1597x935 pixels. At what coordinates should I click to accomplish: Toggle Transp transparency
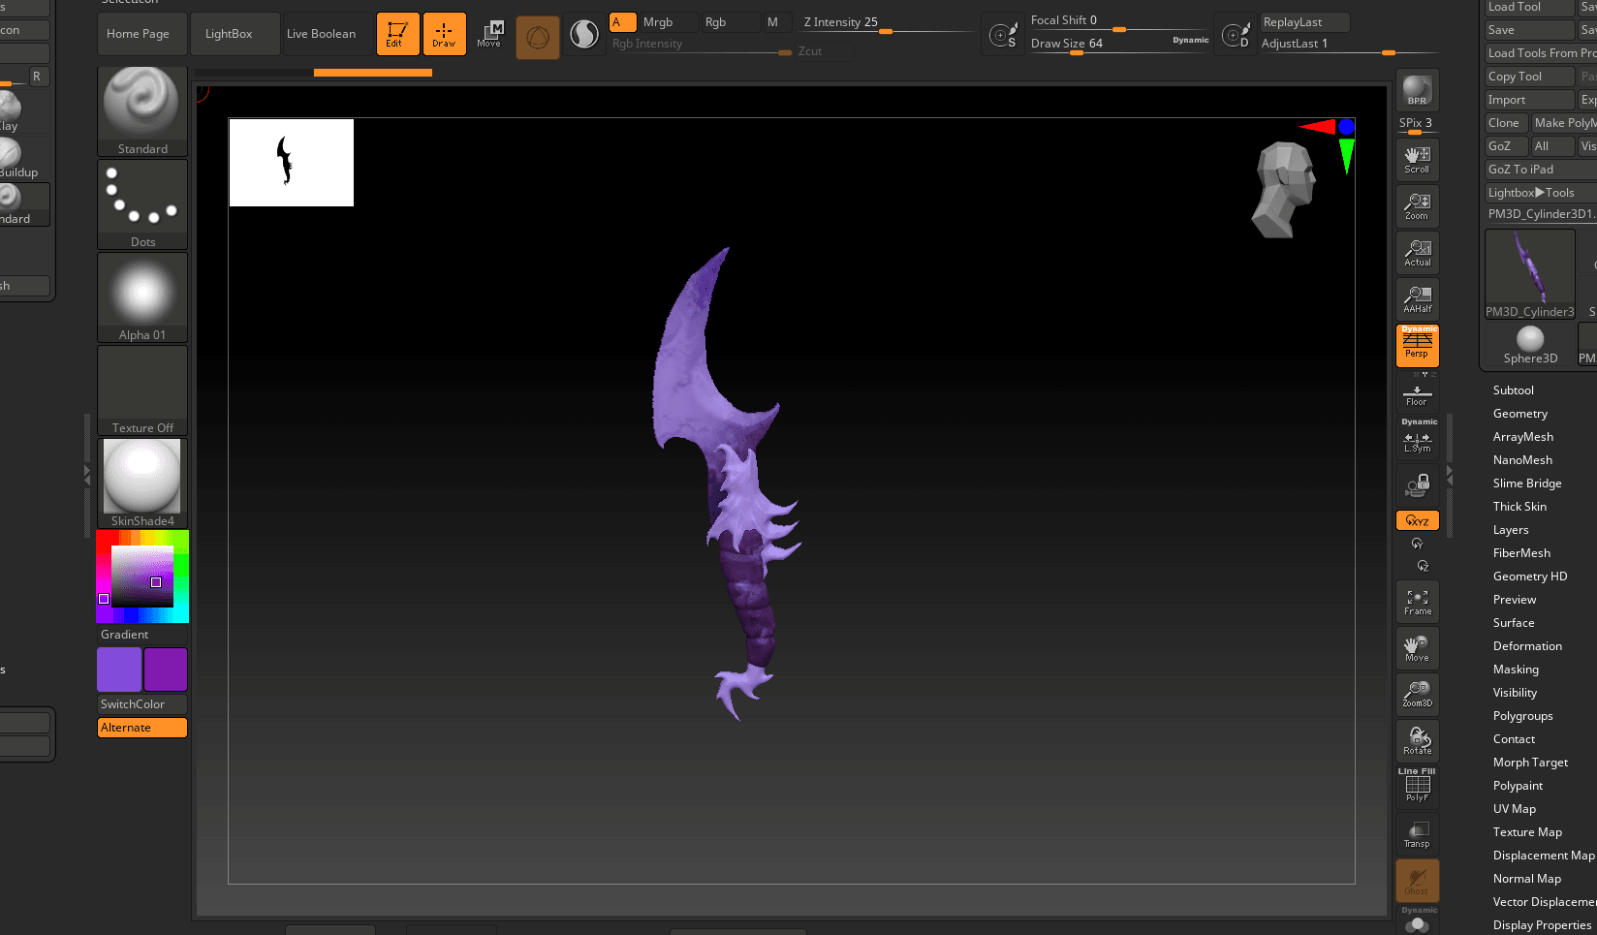(x=1417, y=833)
